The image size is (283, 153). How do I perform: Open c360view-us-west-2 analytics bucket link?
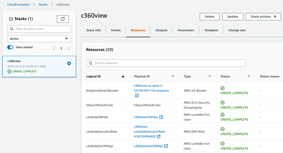(151, 88)
